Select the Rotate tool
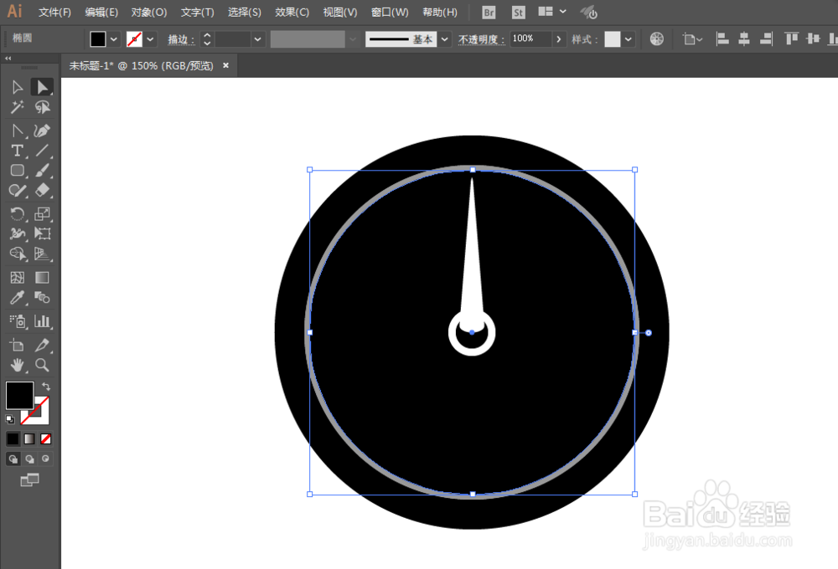The height and width of the screenshot is (569, 838). (x=17, y=213)
